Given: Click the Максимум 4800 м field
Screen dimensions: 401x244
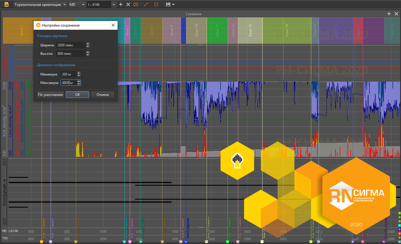Looking at the screenshot, I should click(x=68, y=83).
